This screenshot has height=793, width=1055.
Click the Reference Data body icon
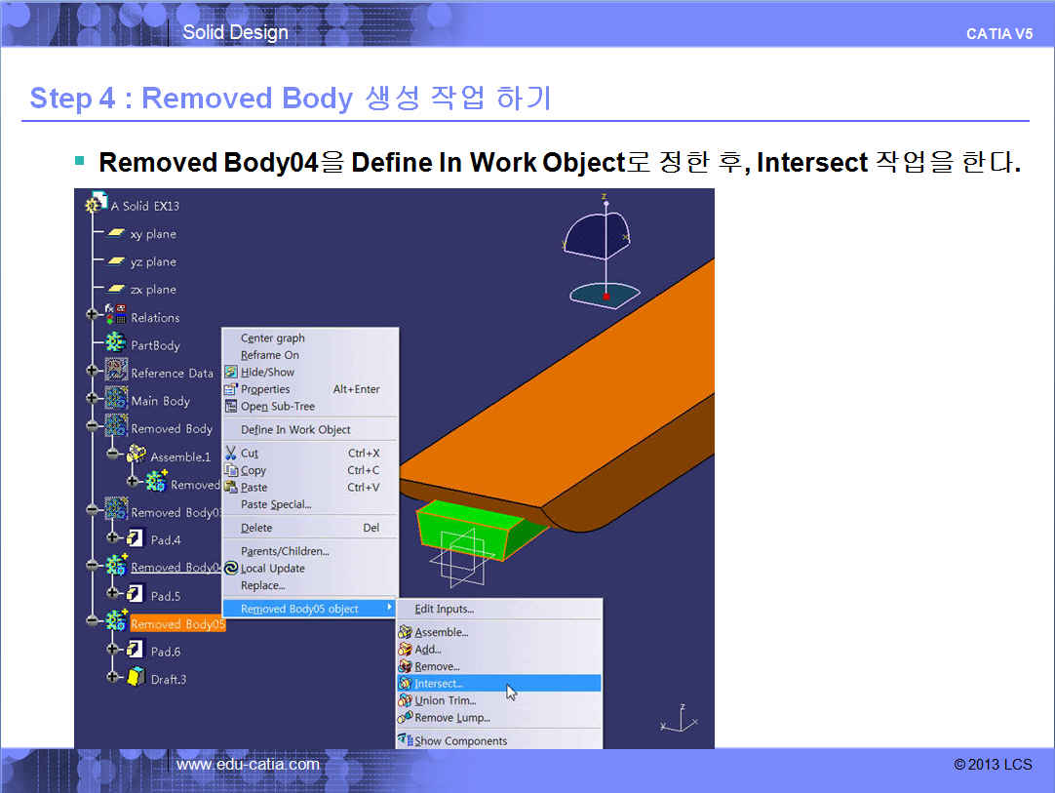point(116,371)
